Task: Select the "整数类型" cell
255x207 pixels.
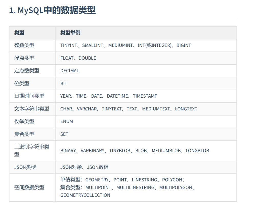Action: 32,45
